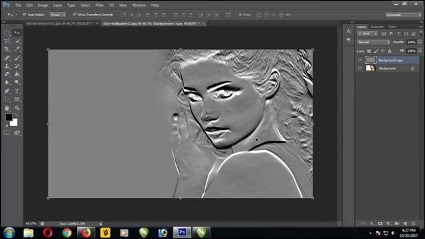Open Firefox from the taskbar

(86, 232)
